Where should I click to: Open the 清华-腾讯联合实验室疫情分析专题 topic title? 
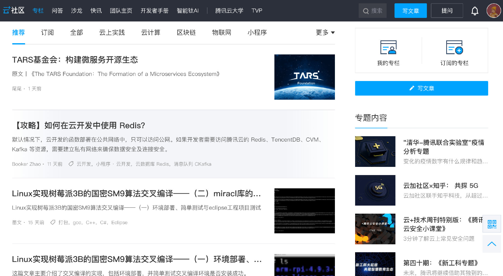click(x=444, y=147)
